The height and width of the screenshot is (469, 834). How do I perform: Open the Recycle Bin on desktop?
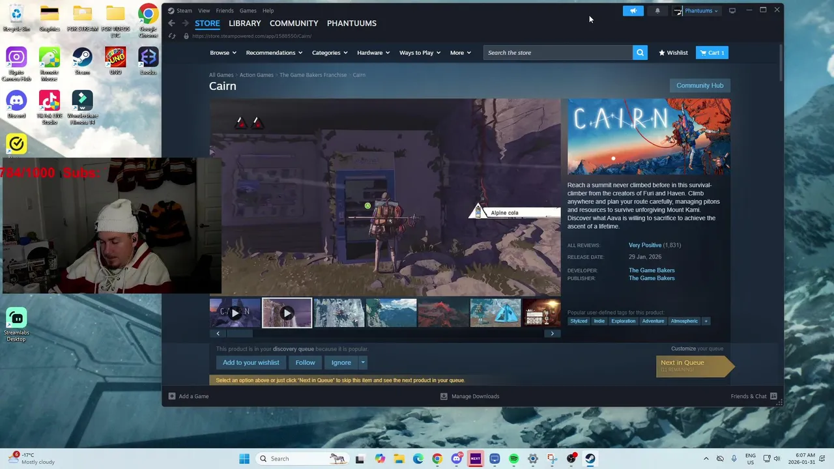pos(16,18)
